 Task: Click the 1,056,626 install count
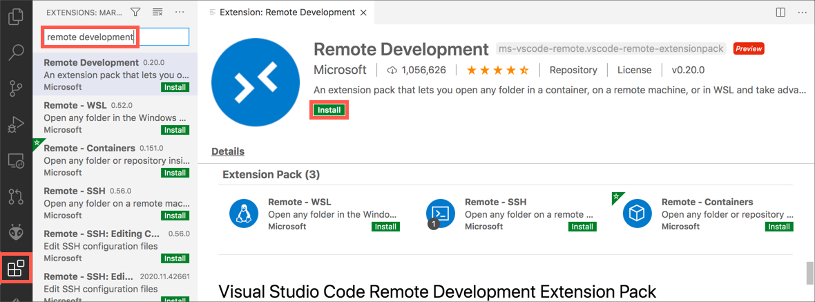(417, 70)
